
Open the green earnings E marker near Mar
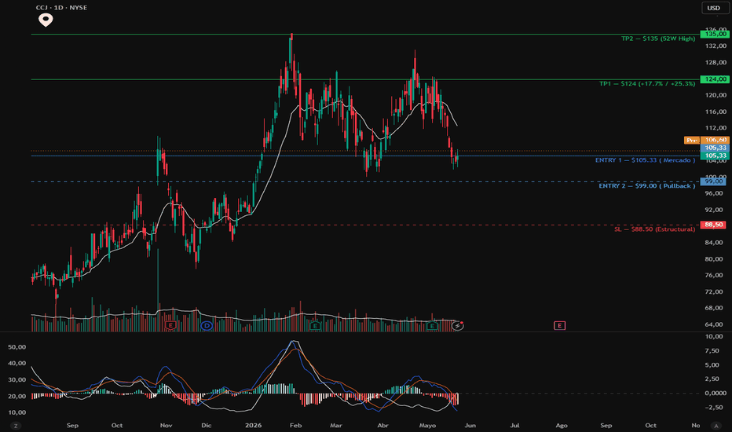(315, 325)
